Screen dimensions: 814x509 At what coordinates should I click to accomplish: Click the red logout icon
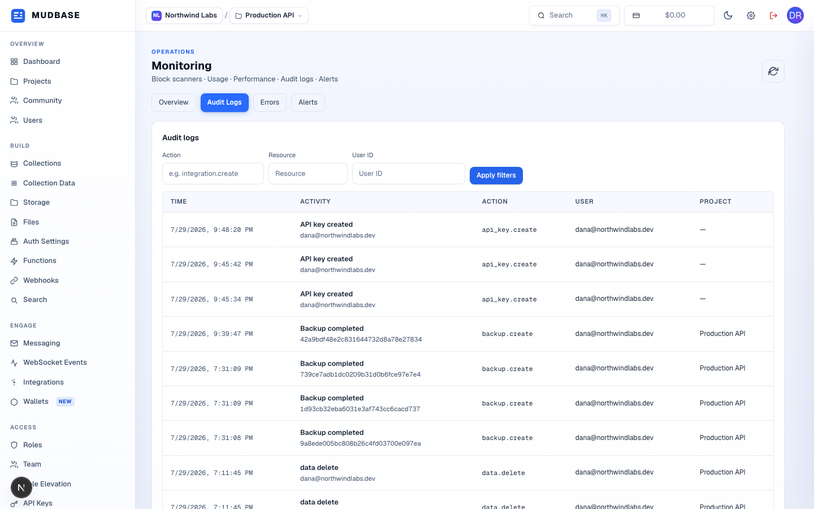[x=773, y=15]
